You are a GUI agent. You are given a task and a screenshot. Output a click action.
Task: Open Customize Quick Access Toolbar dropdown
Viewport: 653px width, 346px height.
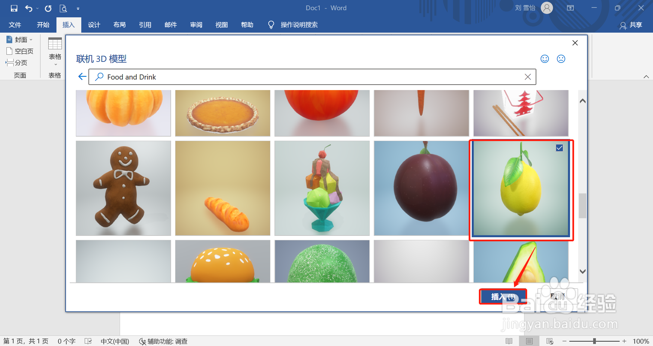(78, 8)
